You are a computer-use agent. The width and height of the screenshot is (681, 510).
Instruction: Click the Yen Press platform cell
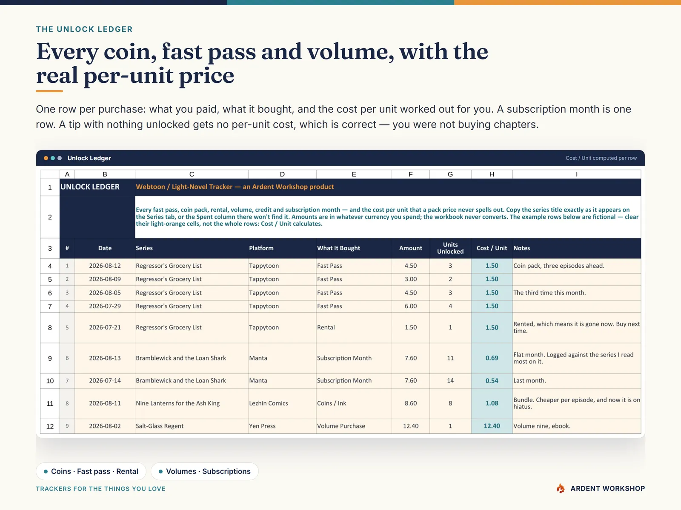[x=282, y=426]
